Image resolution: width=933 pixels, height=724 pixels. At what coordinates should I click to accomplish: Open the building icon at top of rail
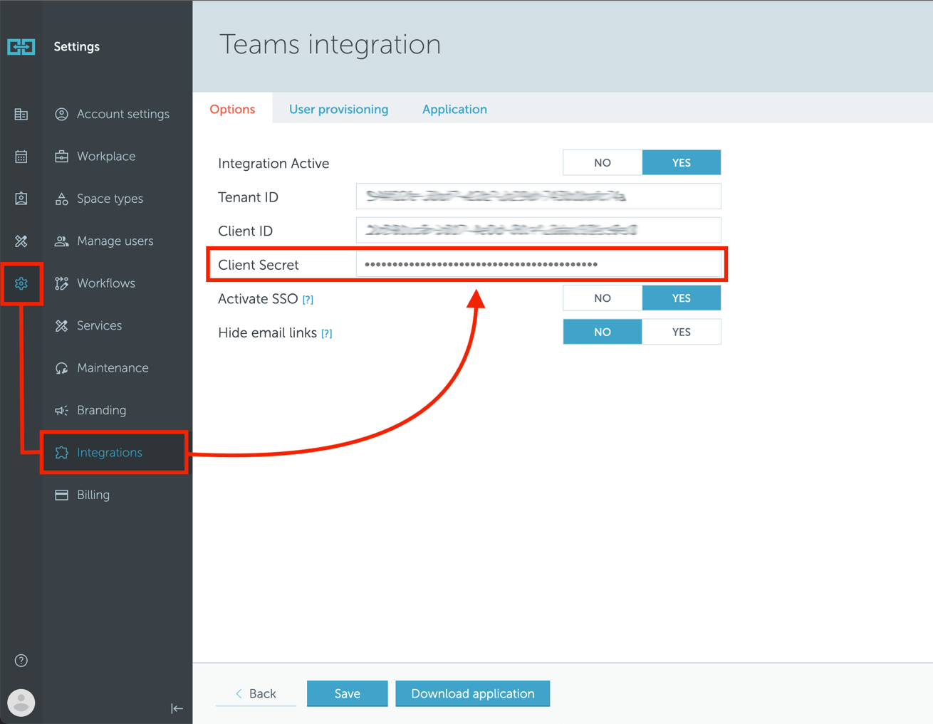21,114
